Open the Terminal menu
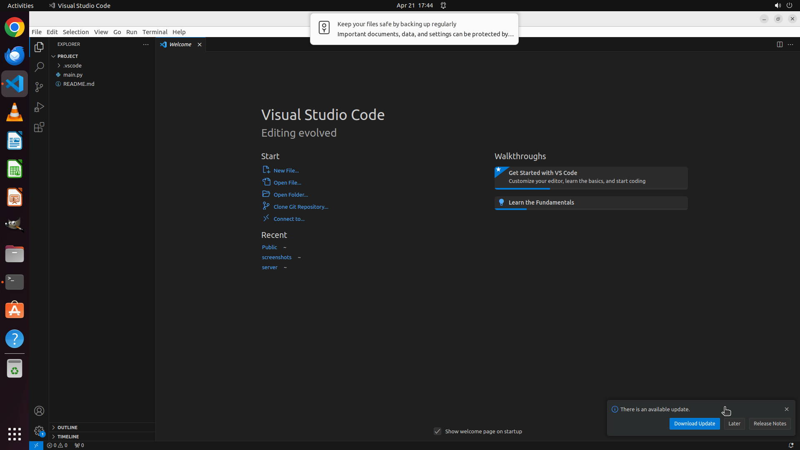This screenshot has height=450, width=800. tap(155, 32)
